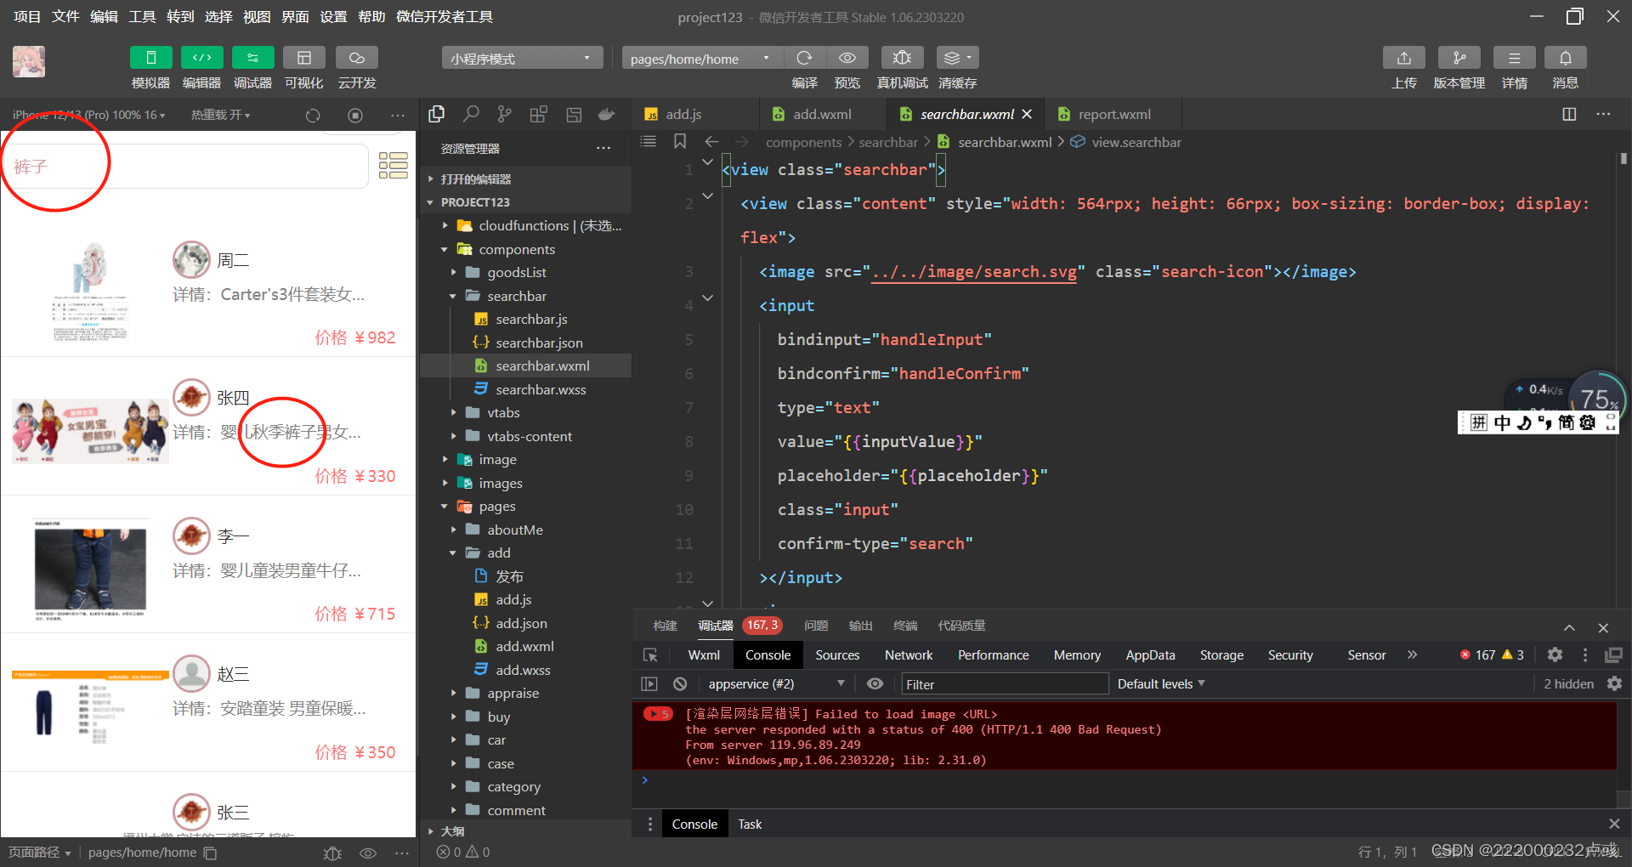Click the compile refresh icon
The height and width of the screenshot is (867, 1632).
[804, 58]
